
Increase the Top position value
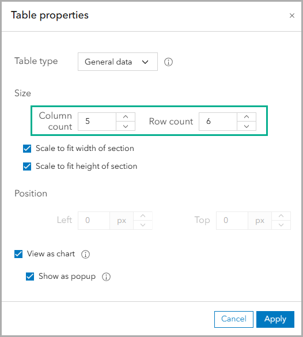point(281,216)
